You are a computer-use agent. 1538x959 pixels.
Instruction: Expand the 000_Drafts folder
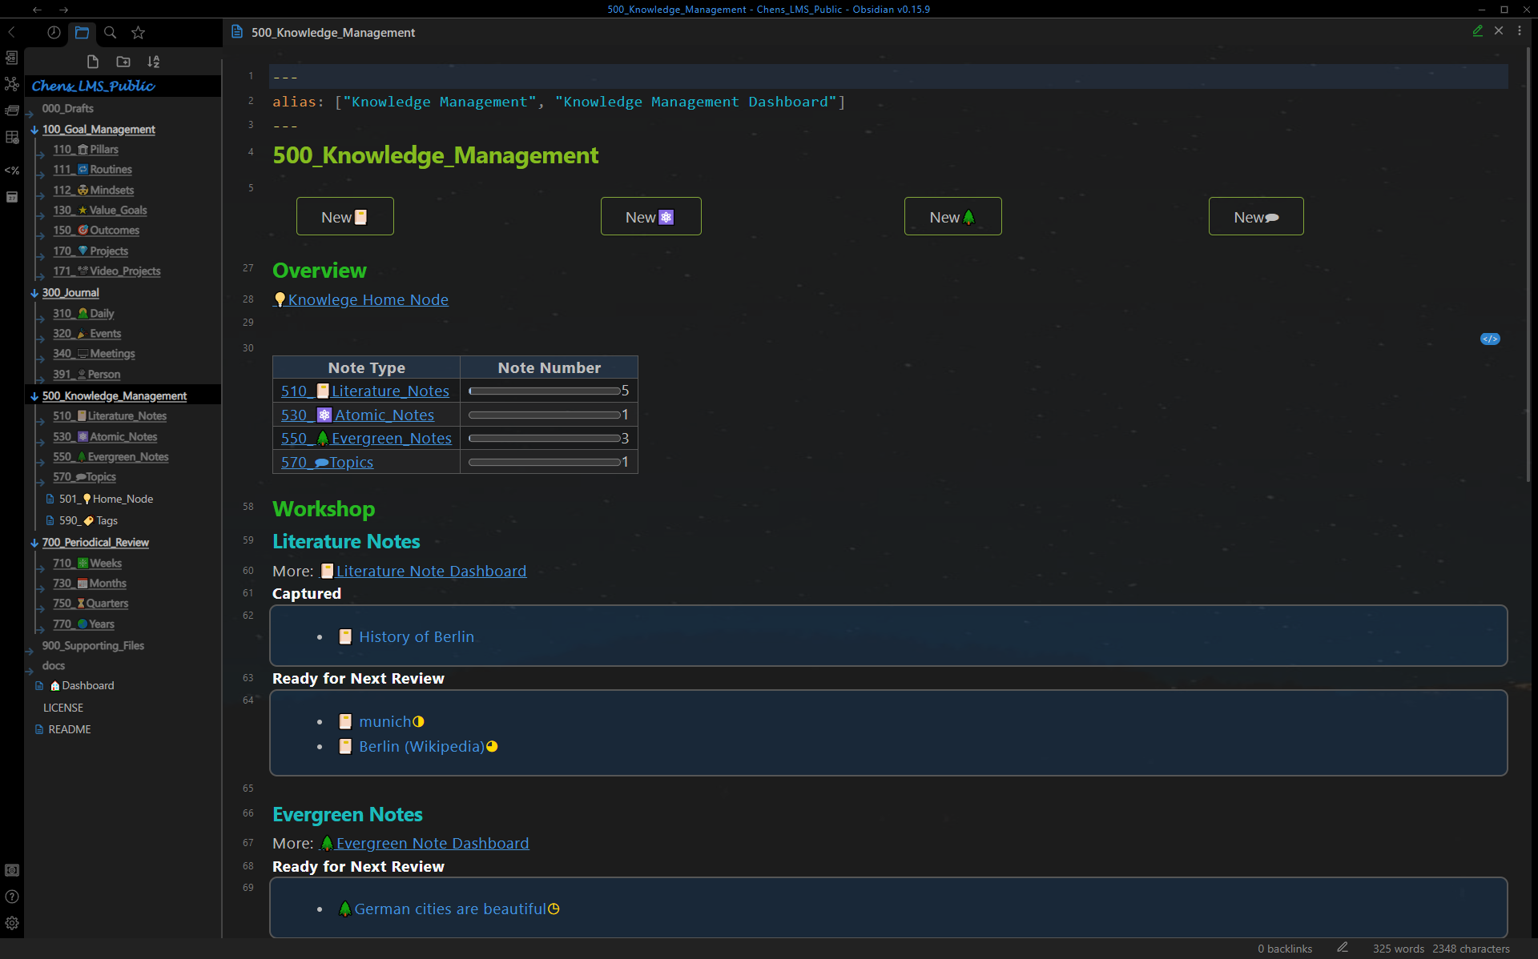tap(30, 113)
